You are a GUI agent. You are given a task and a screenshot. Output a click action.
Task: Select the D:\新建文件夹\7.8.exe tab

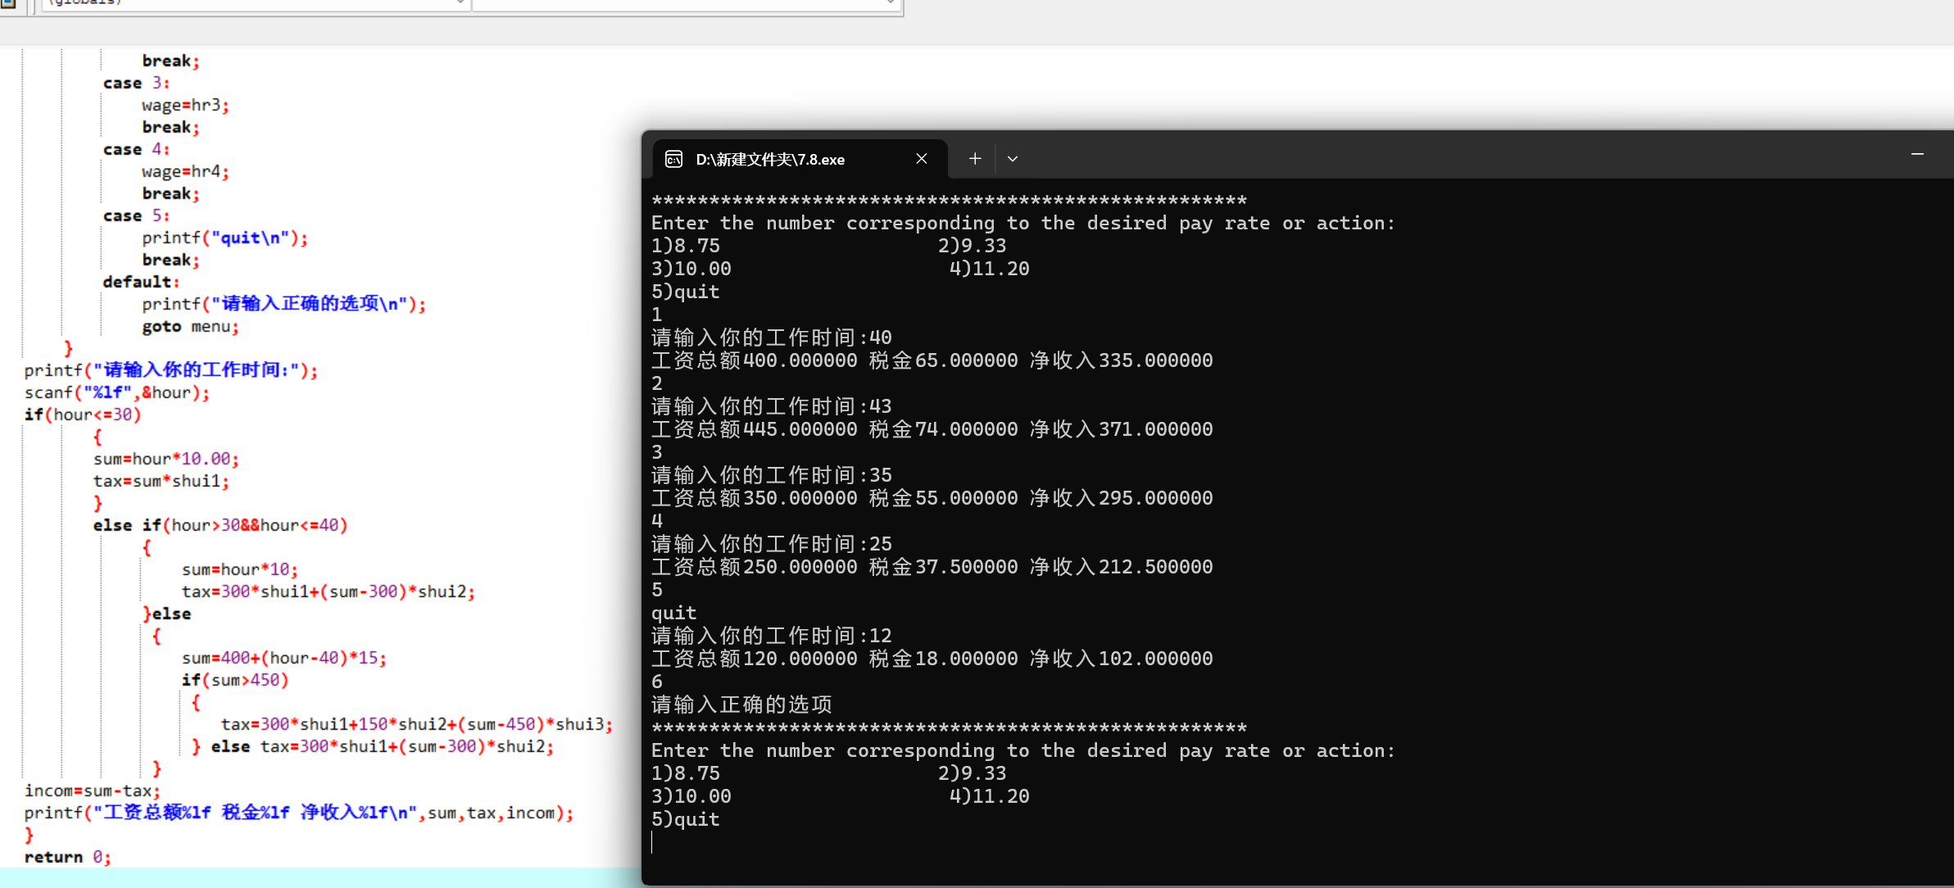click(770, 159)
